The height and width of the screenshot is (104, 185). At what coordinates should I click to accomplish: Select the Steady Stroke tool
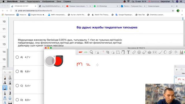(x=160, y=52)
